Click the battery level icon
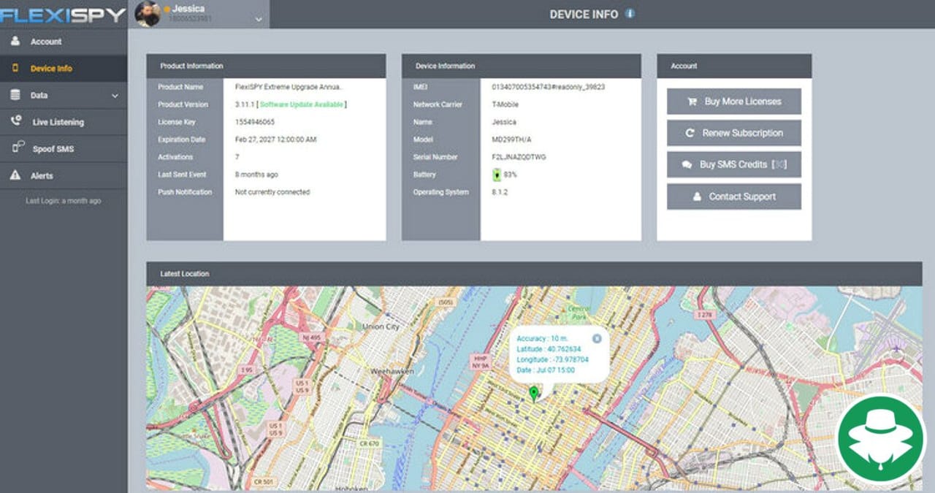 coord(497,175)
